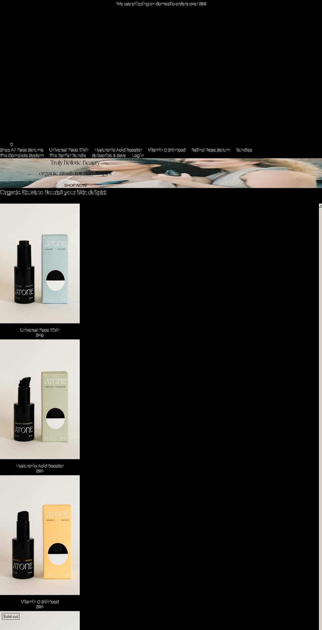Click the Truly Holistic Beauty banner heading
Screen dimensions: 322x630
click(x=75, y=163)
